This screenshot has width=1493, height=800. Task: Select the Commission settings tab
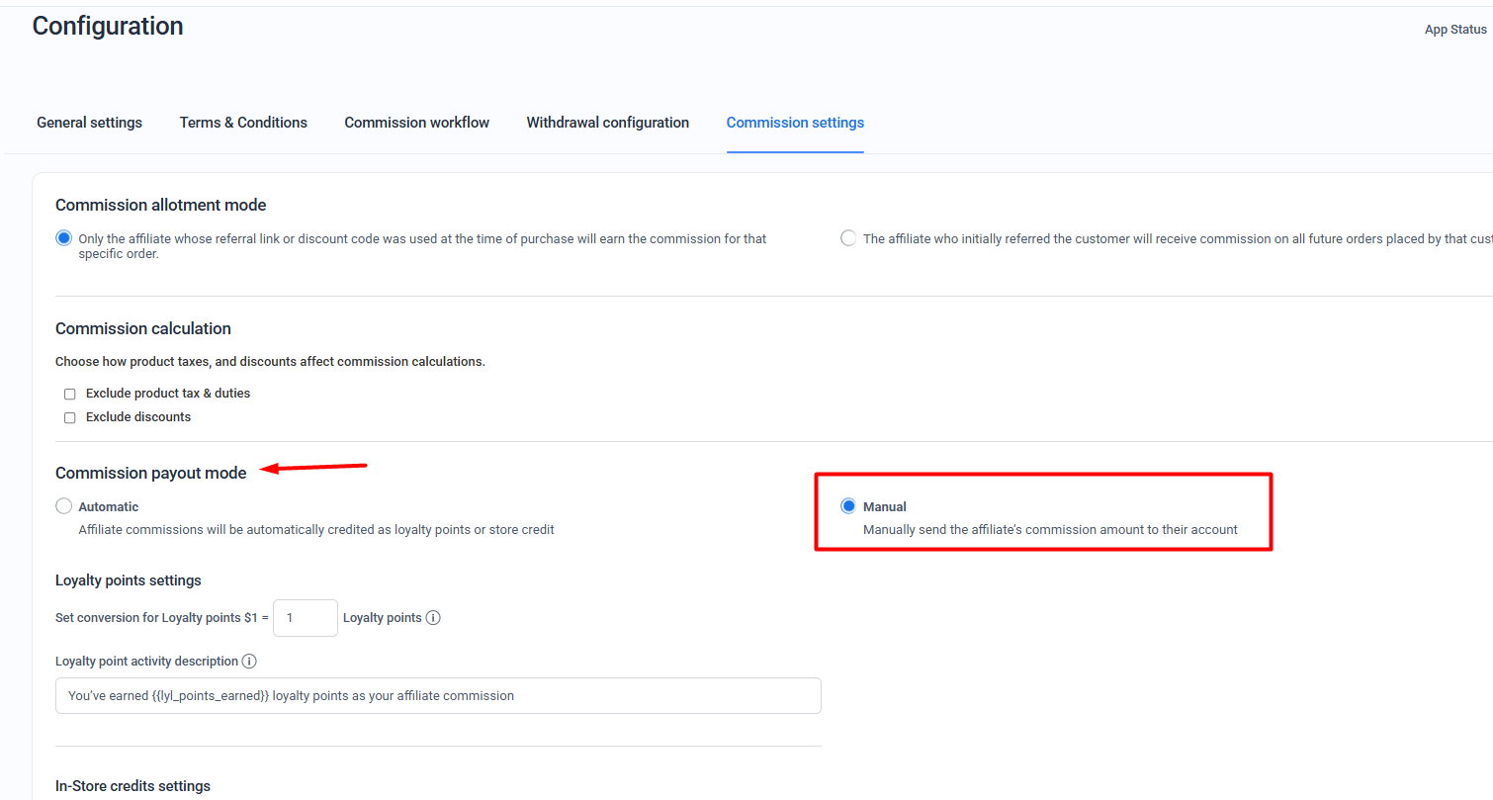pos(795,123)
